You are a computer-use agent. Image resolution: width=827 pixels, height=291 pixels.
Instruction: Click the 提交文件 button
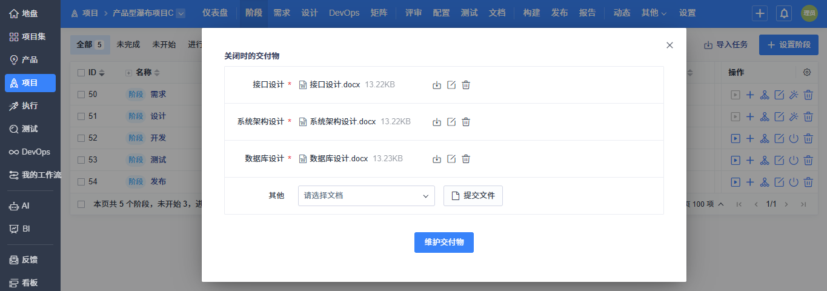[x=473, y=196]
